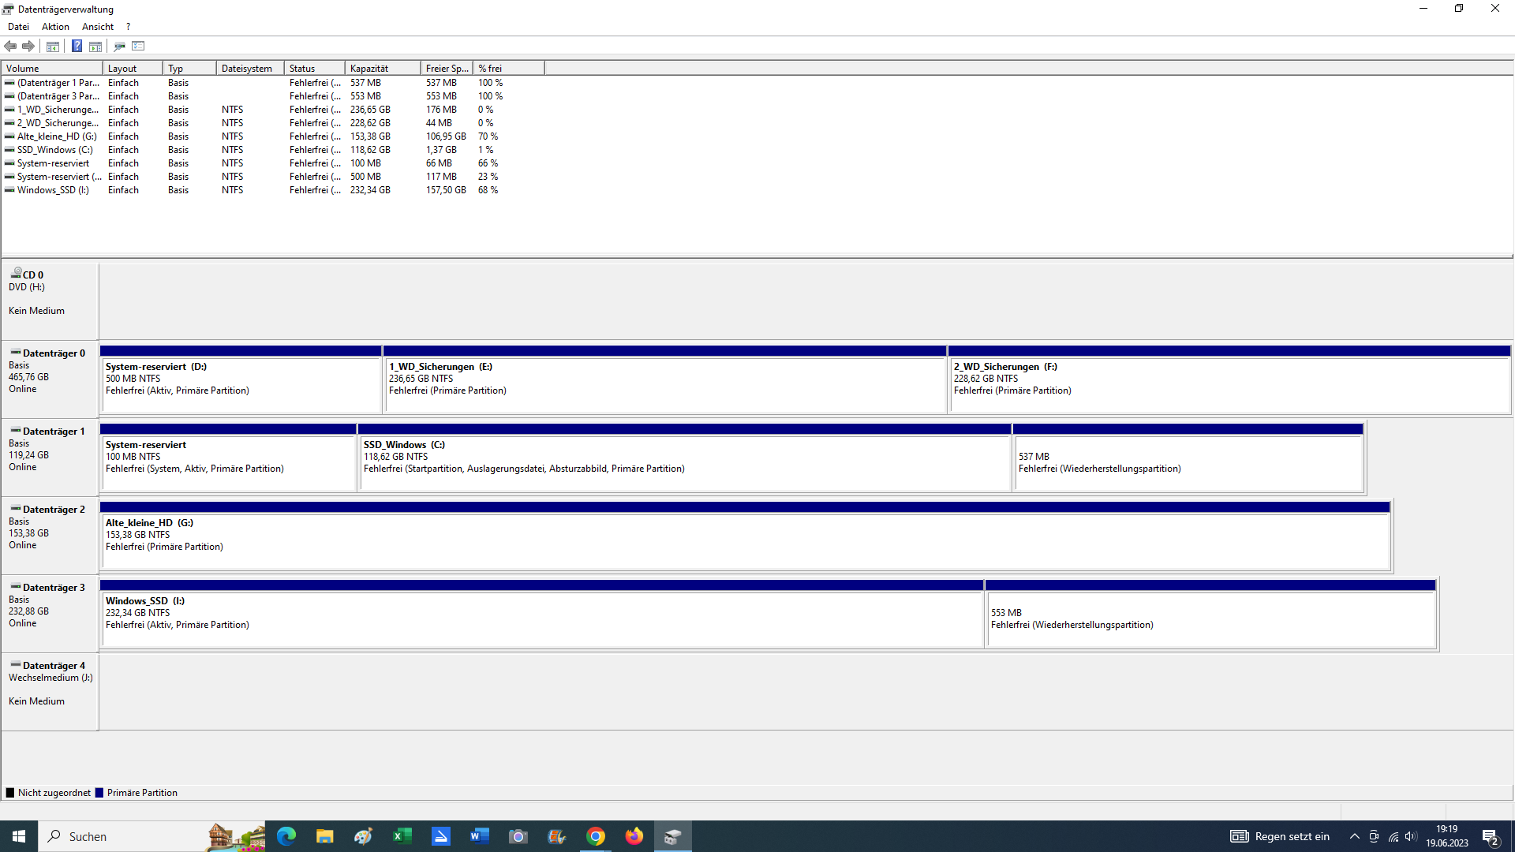Click the Back arrow toolbar icon
Image resolution: width=1515 pixels, height=852 pixels.
pyautogui.click(x=11, y=47)
